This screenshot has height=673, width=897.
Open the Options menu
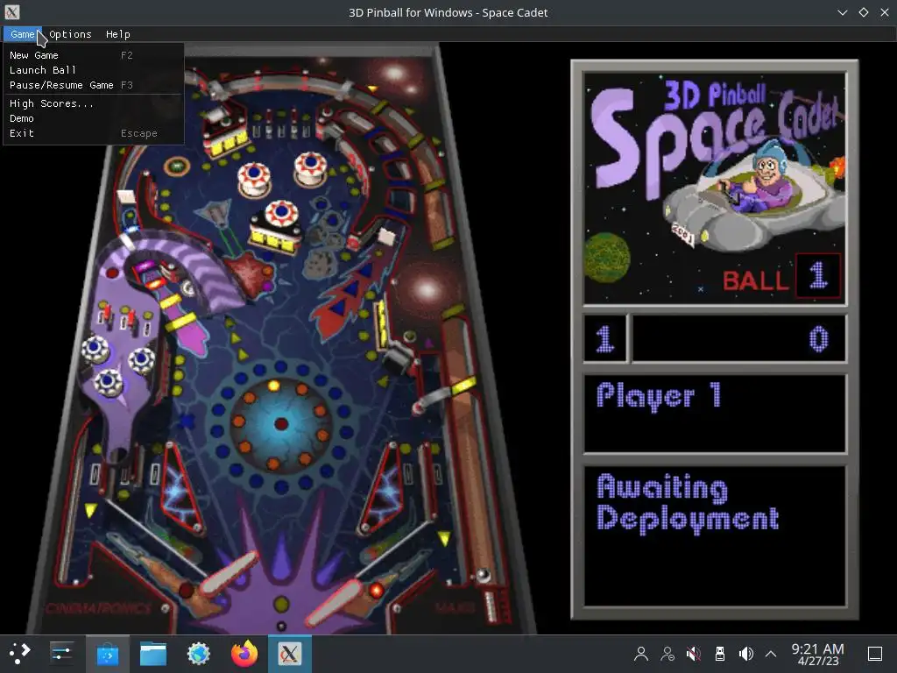pyautogui.click(x=70, y=34)
